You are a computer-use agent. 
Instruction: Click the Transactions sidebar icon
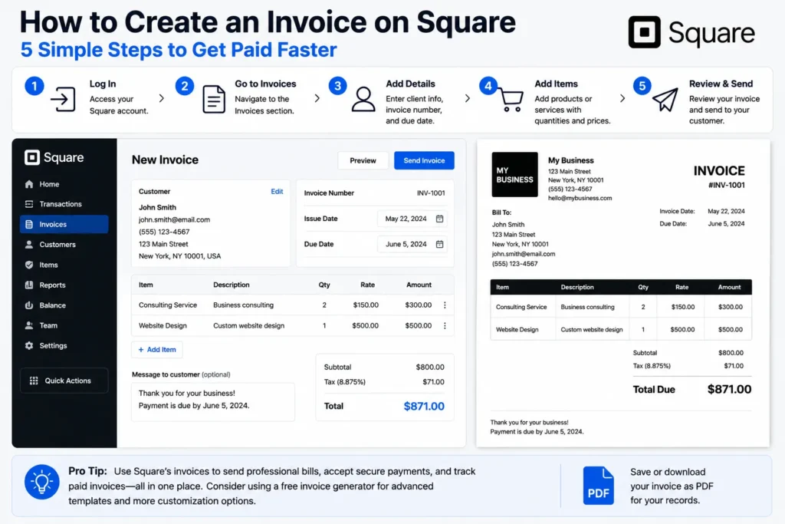pos(29,204)
